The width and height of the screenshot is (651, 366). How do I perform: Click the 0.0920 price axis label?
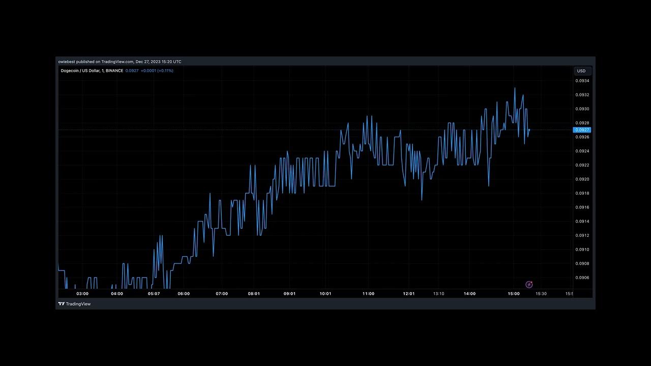tap(582, 179)
